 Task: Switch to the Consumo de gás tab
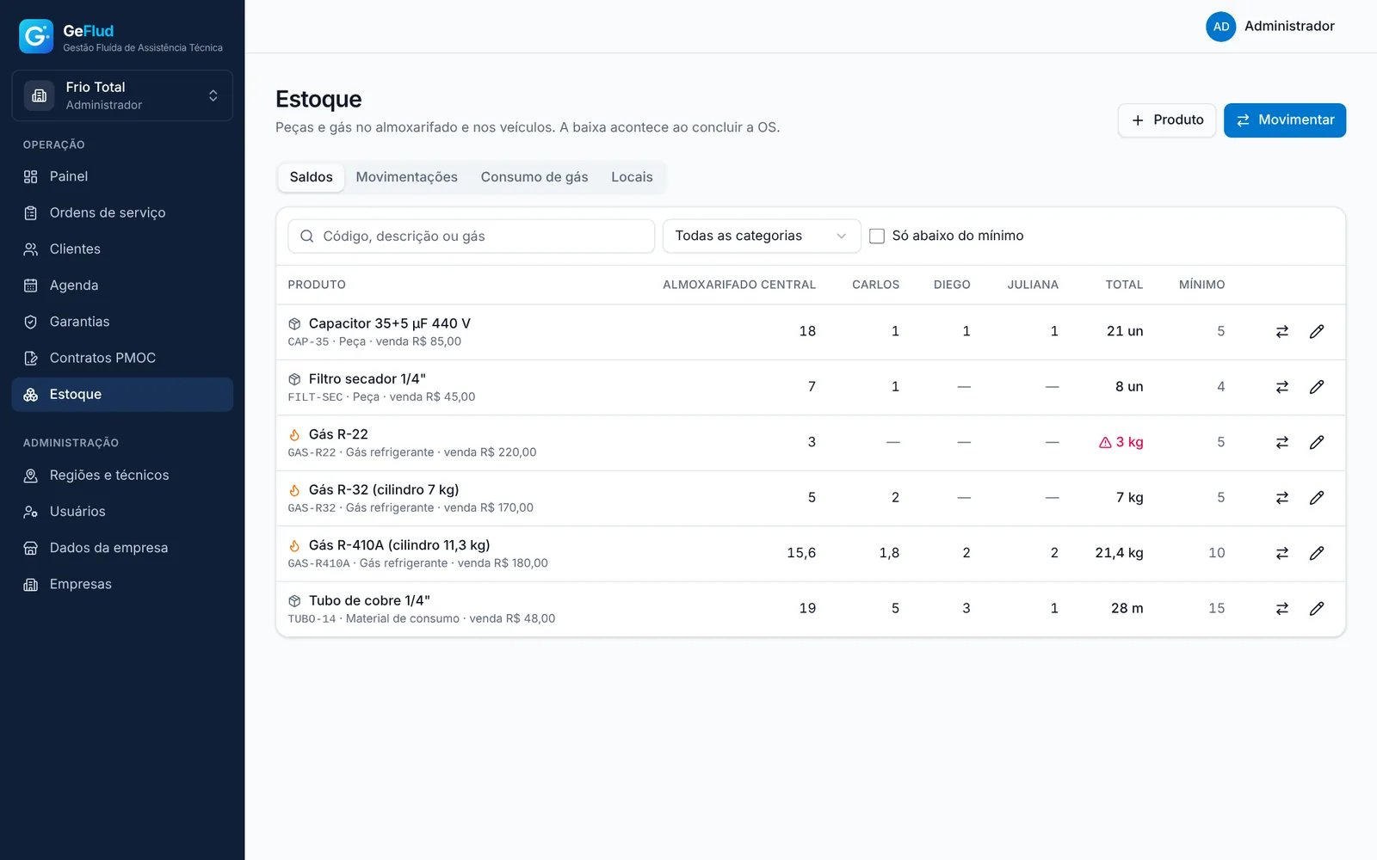click(534, 177)
